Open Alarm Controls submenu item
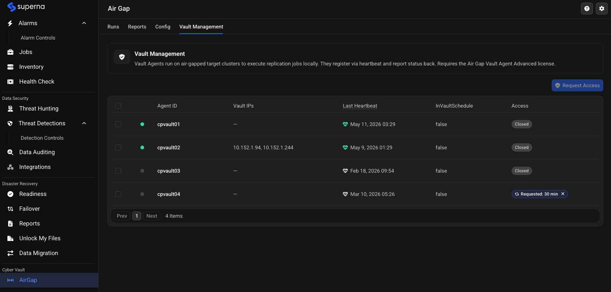Viewport: 611px width, 292px height. click(x=38, y=38)
